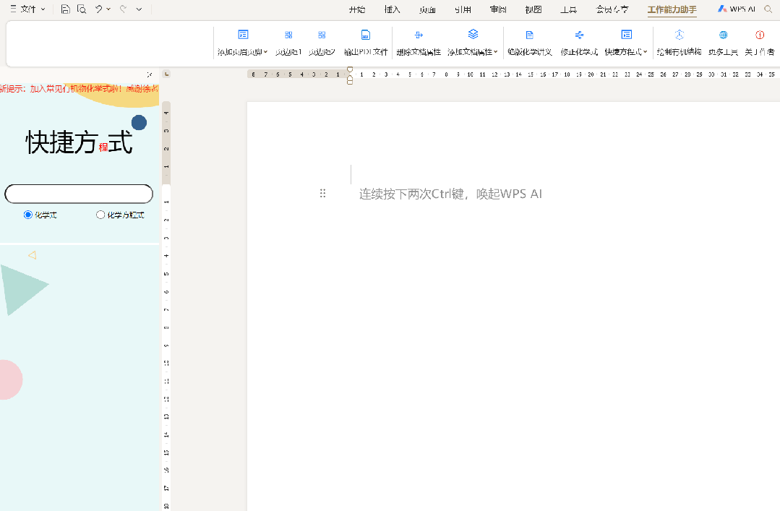Open Print Preview from quick access toolbar
The height and width of the screenshot is (511, 780).
coord(82,9)
